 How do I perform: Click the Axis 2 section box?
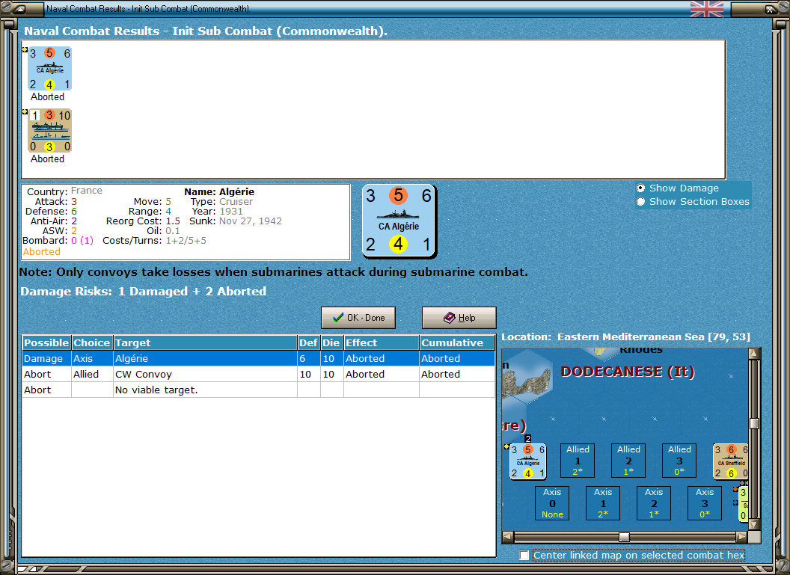653,503
